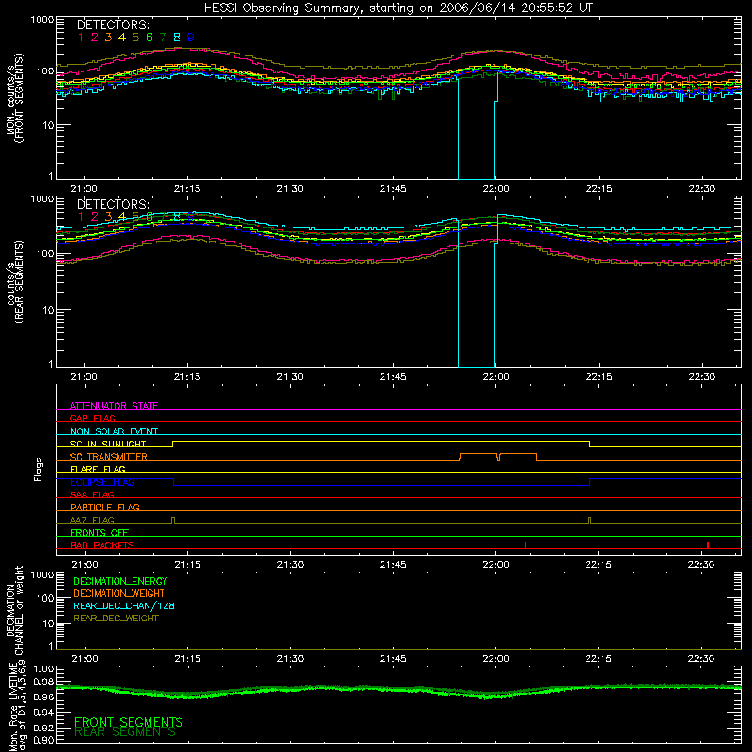
Task: Click the MON. counts/s (FRONT SEGMENTS) axis label
Action: tap(15, 98)
